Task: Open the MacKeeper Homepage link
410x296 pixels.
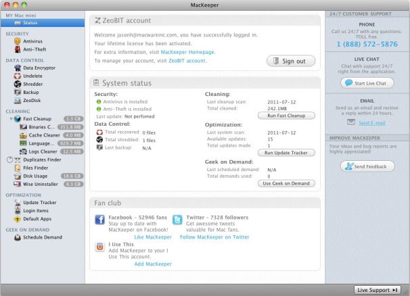Action: click(187, 52)
